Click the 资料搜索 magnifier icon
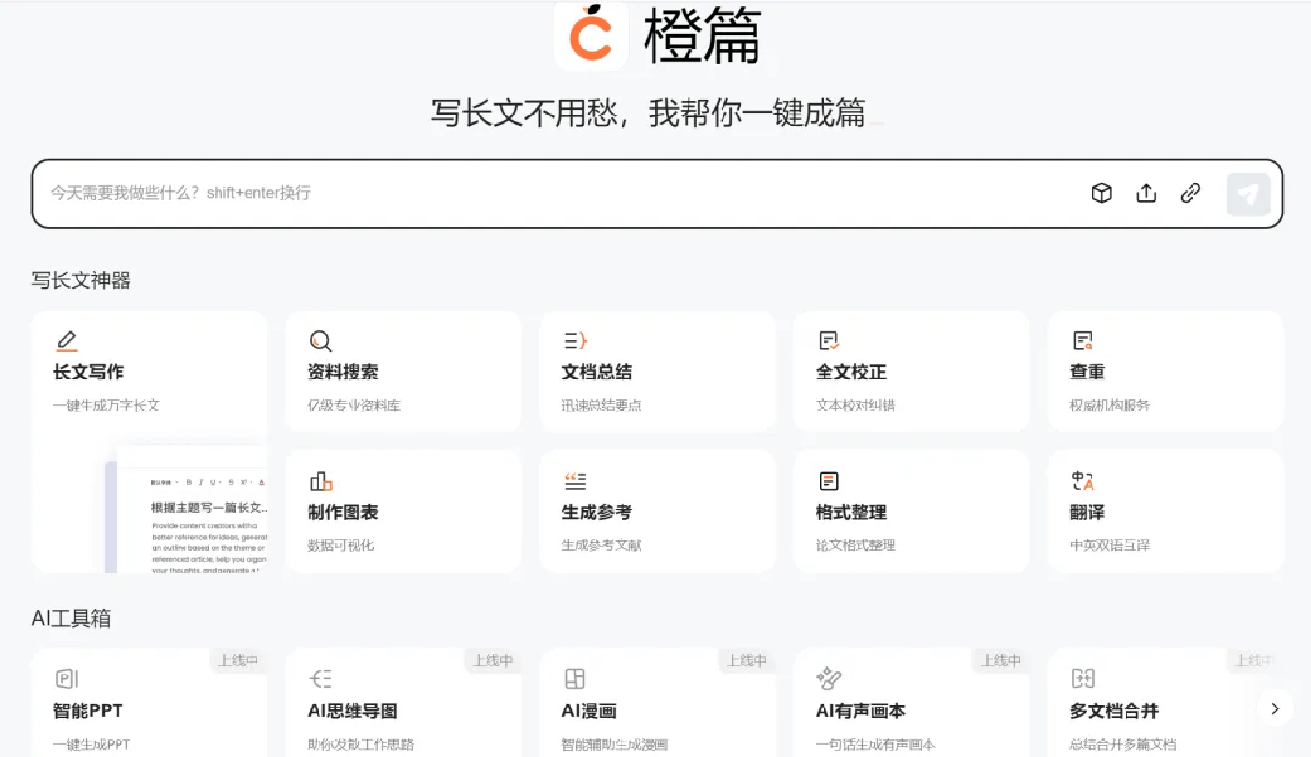The width and height of the screenshot is (1311, 757). 320,341
